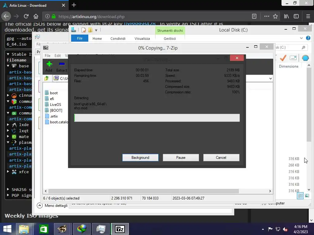Go back in the Firefox browser
314x235 pixels.
coord(6,17)
